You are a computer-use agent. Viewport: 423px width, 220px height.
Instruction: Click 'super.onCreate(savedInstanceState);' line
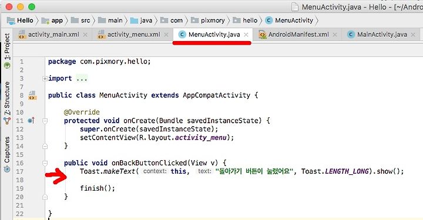[149, 129]
